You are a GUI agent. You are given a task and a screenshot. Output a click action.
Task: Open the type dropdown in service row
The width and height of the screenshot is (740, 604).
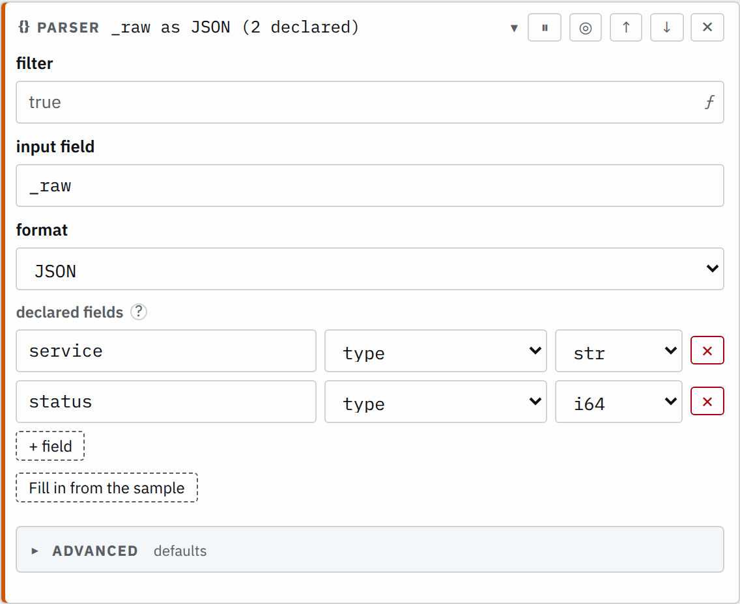point(435,351)
